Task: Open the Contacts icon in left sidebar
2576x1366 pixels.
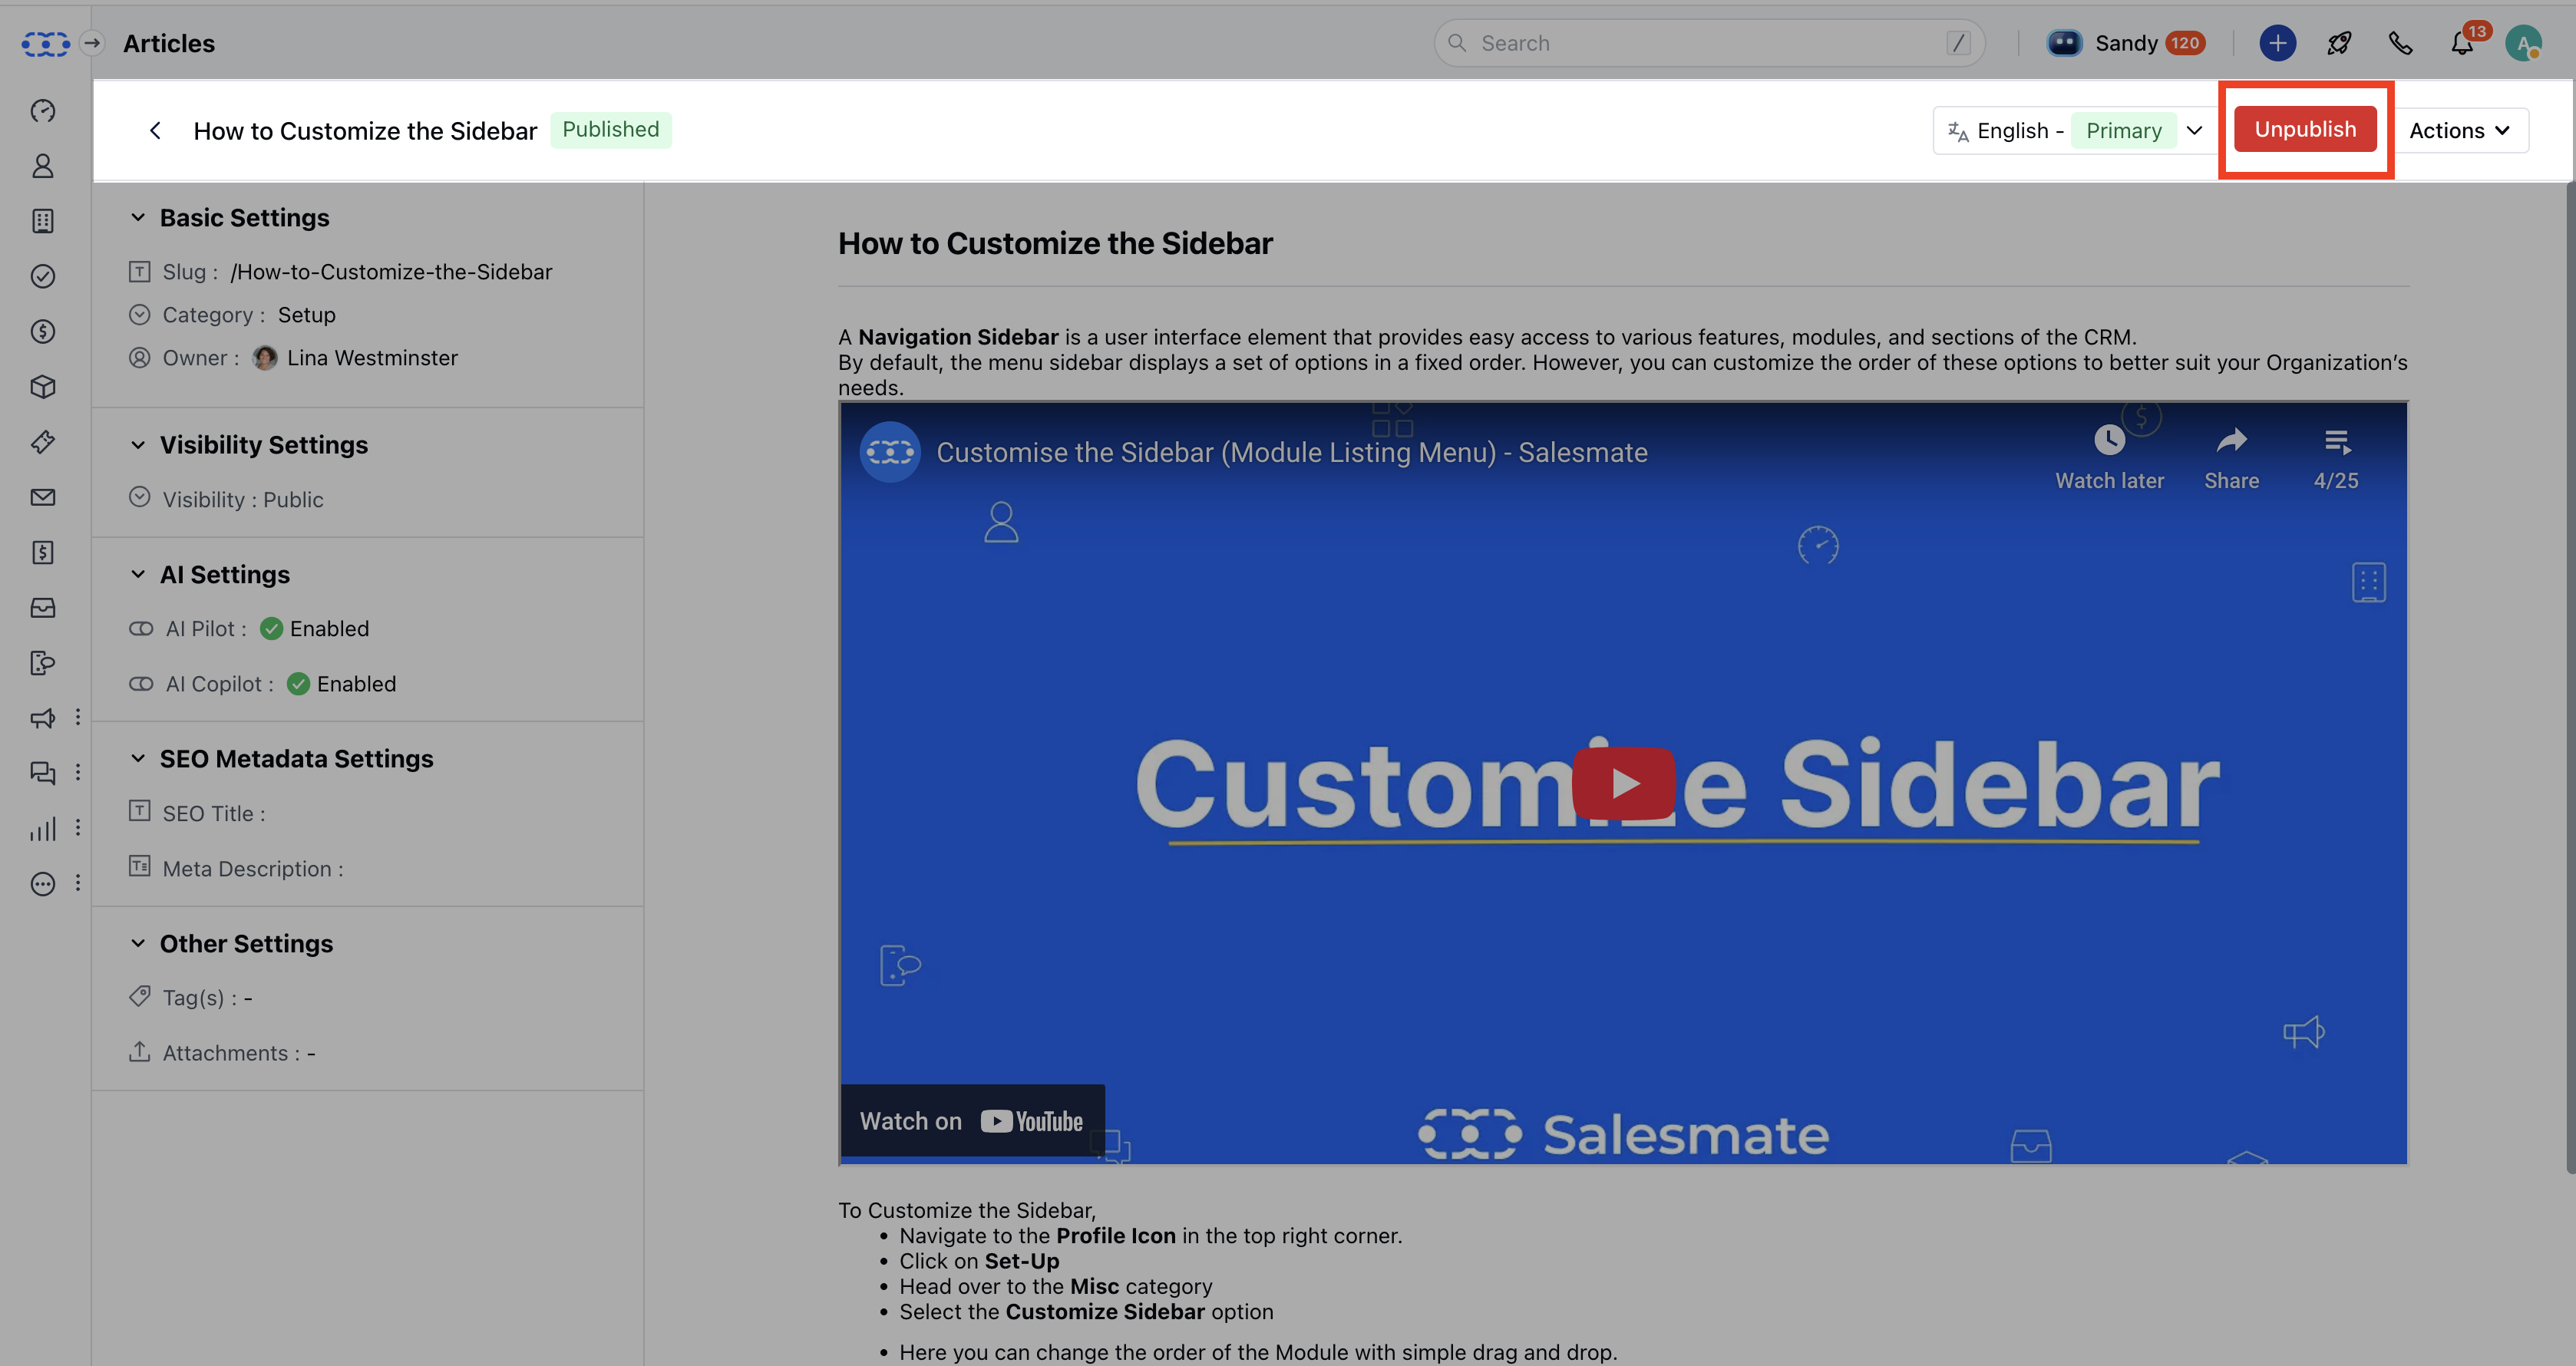Action: pos(42,166)
